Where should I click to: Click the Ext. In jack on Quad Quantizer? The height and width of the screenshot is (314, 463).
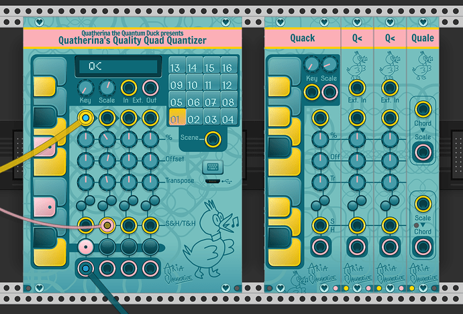129,88
